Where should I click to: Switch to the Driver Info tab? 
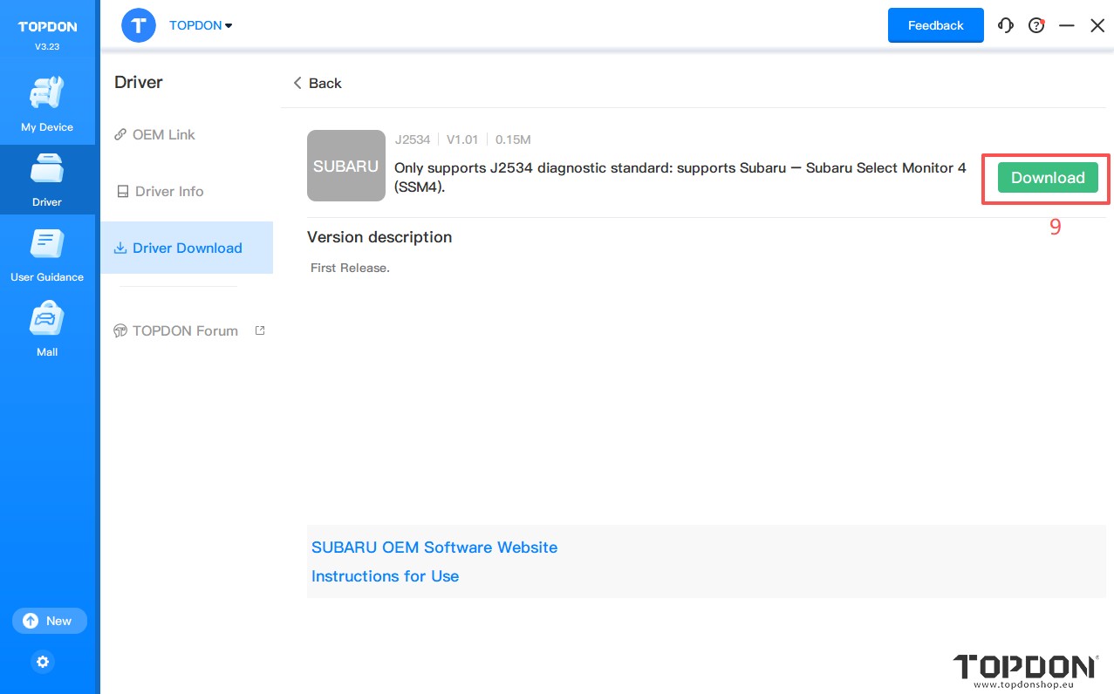coord(160,191)
